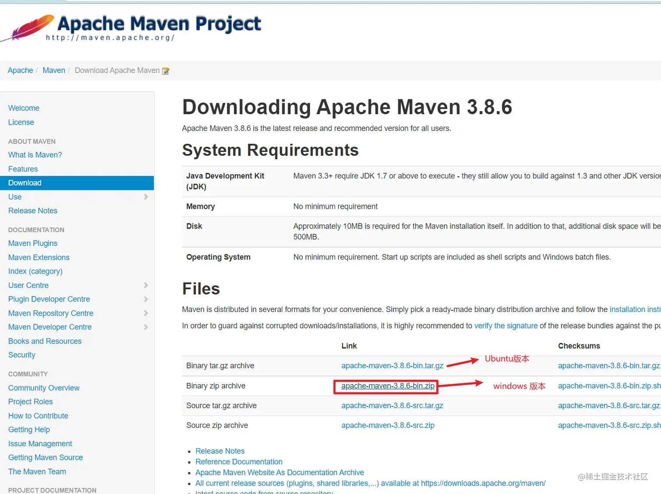Open Plugin Developer Centre link

coord(49,299)
